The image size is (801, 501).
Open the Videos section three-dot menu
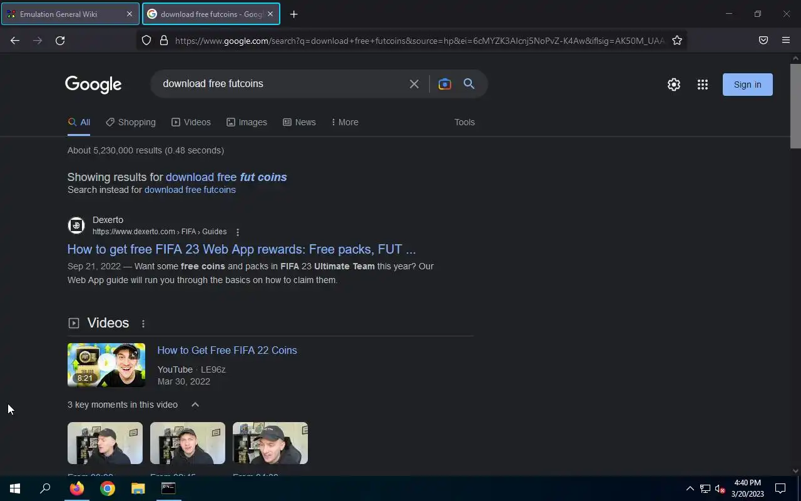(x=143, y=324)
